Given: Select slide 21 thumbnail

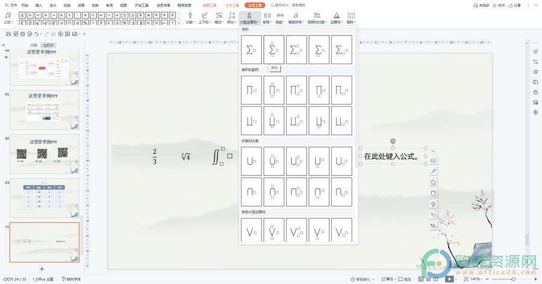Looking at the screenshot, I should [45, 110].
